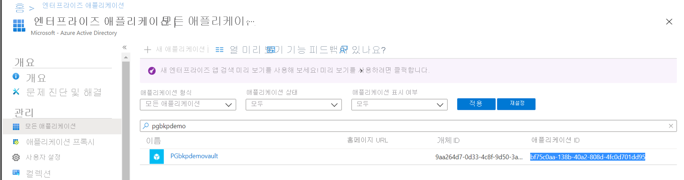Click the PGbkpdemovault application icon
The width and height of the screenshot is (684, 180).
pos(157,156)
